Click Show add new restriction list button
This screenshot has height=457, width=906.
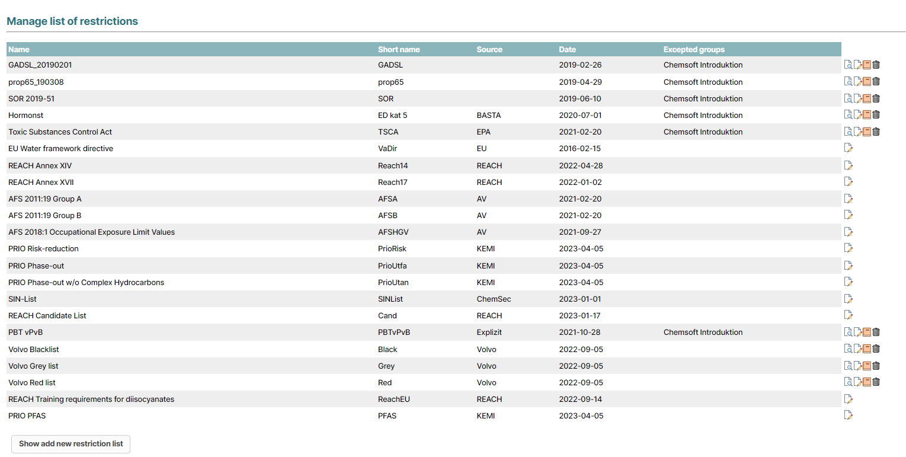tap(71, 443)
